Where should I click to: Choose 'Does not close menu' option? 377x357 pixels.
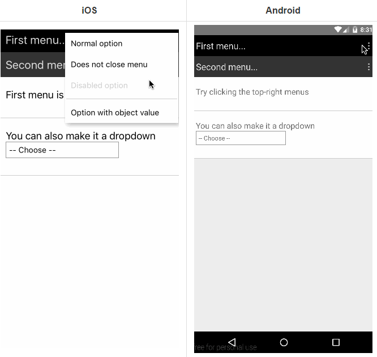(x=122, y=65)
